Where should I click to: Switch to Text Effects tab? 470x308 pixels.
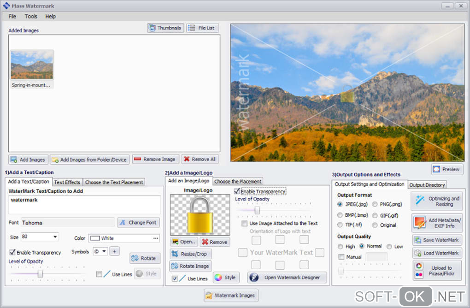pos(67,182)
